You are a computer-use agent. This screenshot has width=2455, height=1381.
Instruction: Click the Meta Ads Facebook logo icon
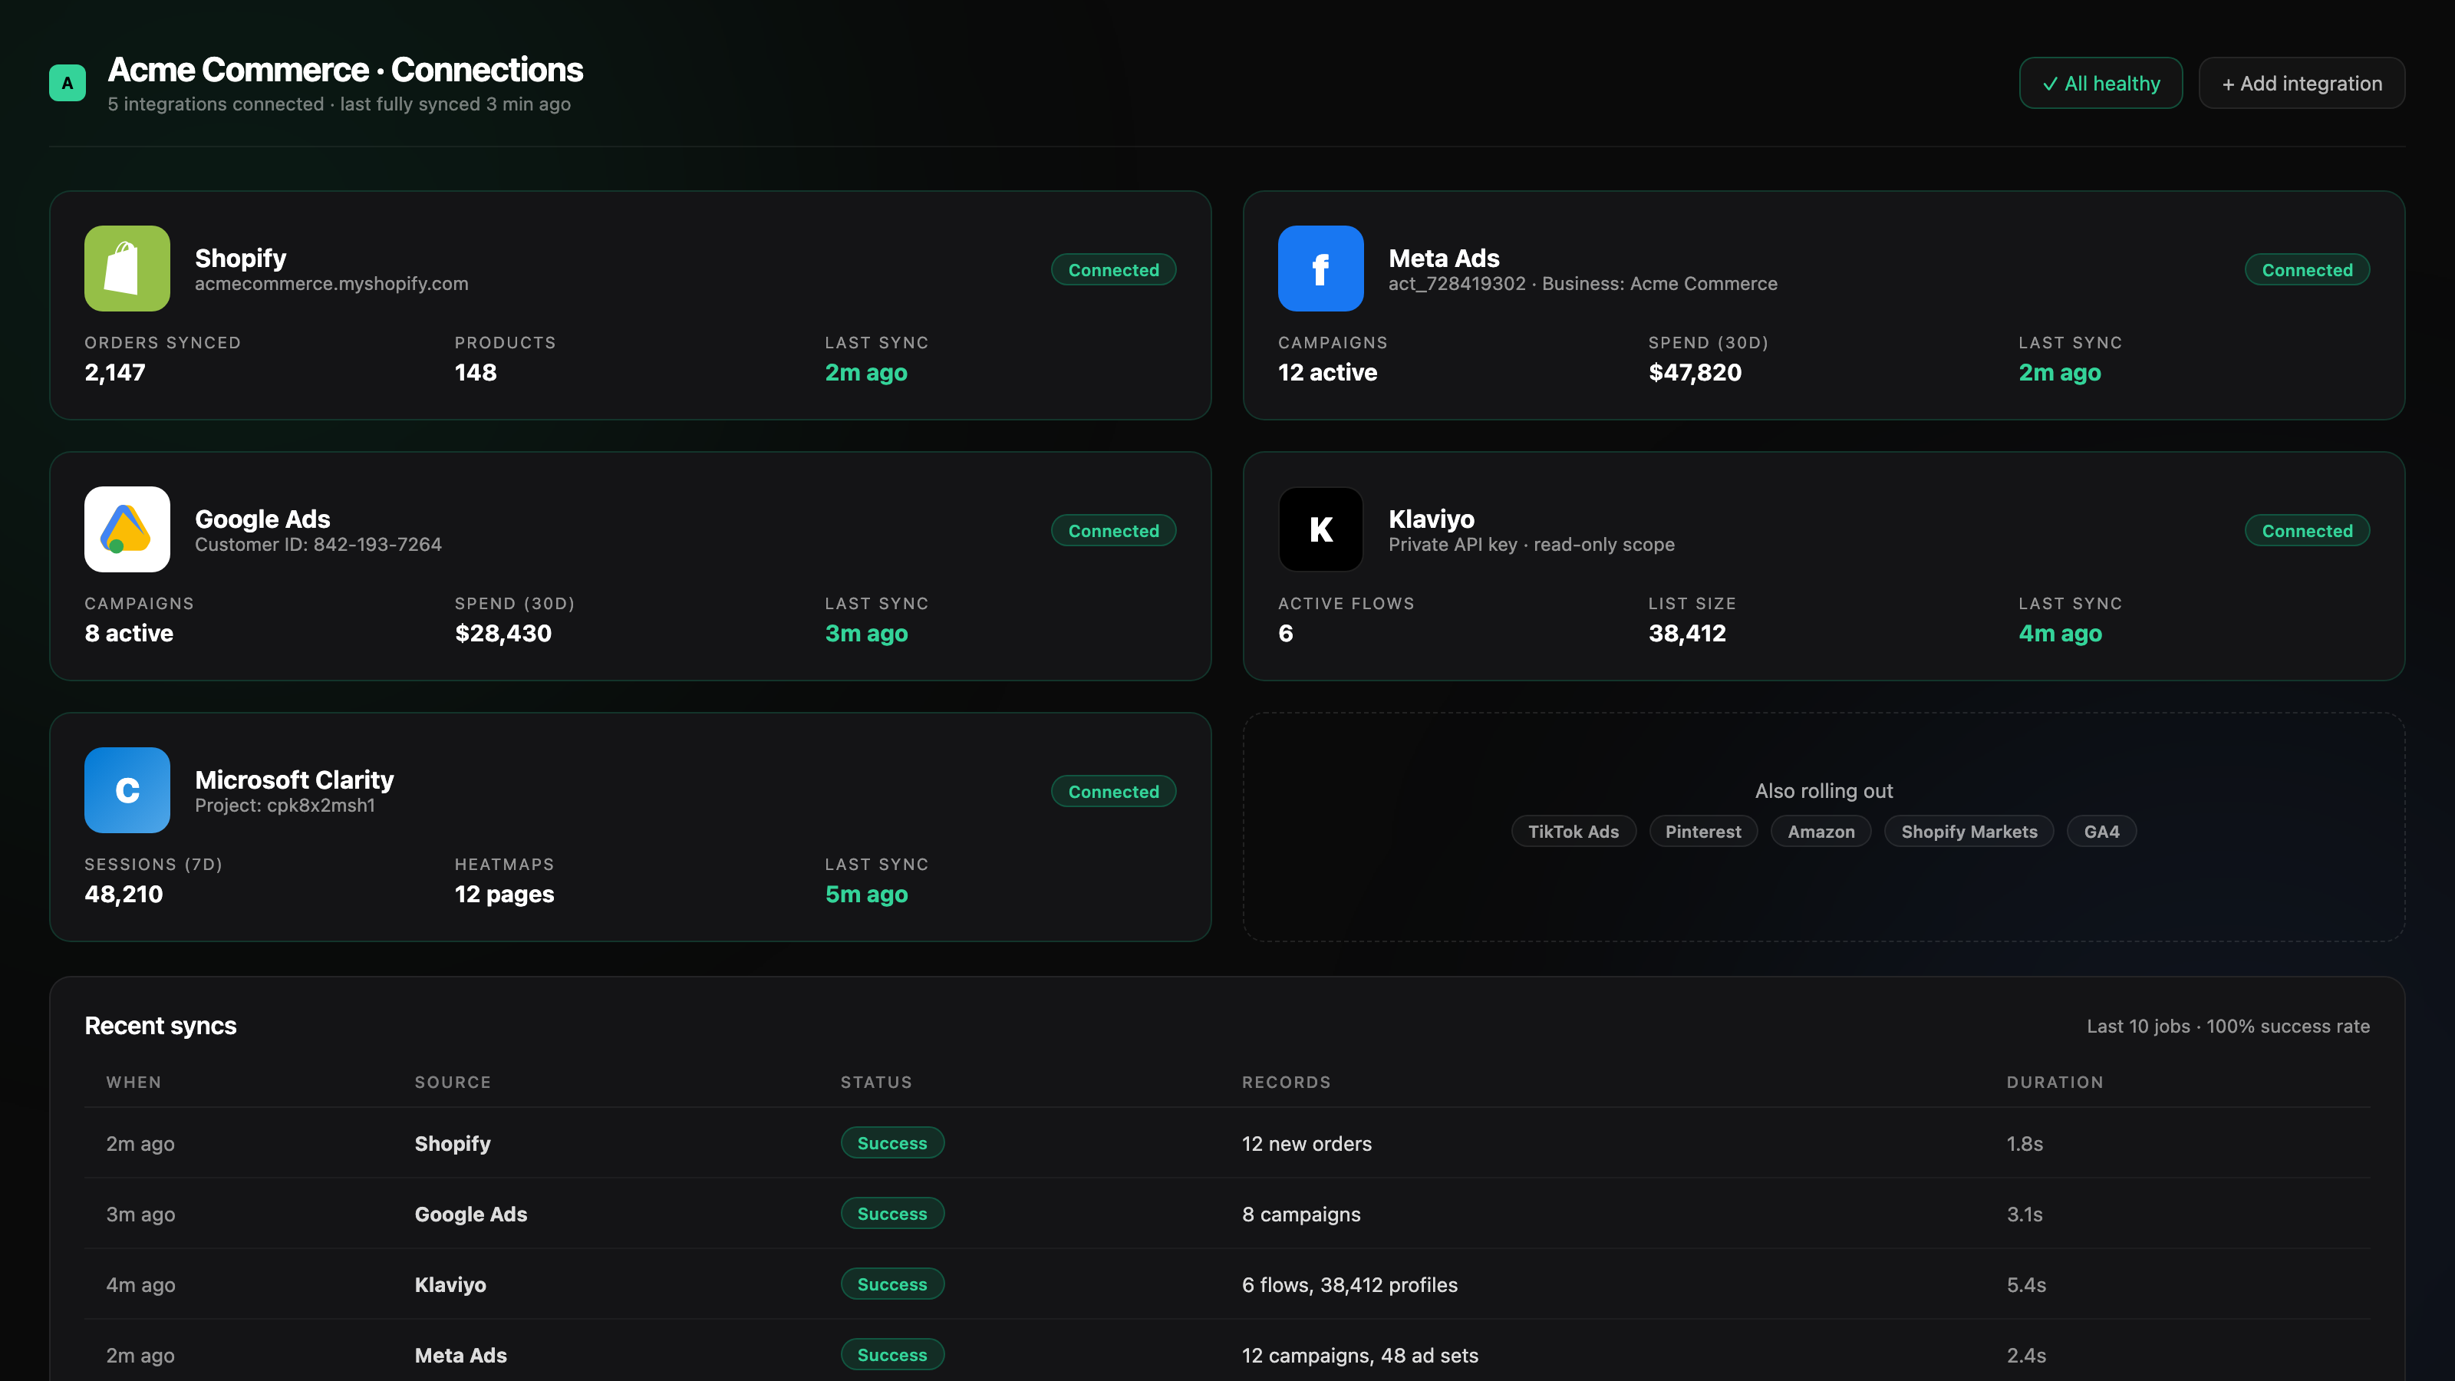coord(1320,269)
